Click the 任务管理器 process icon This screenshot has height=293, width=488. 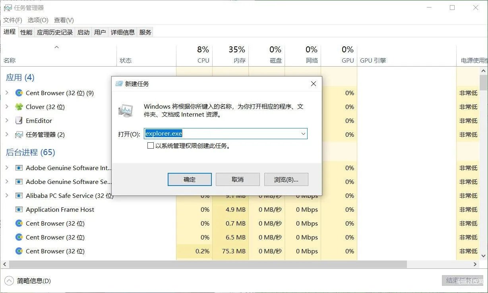[19, 134]
